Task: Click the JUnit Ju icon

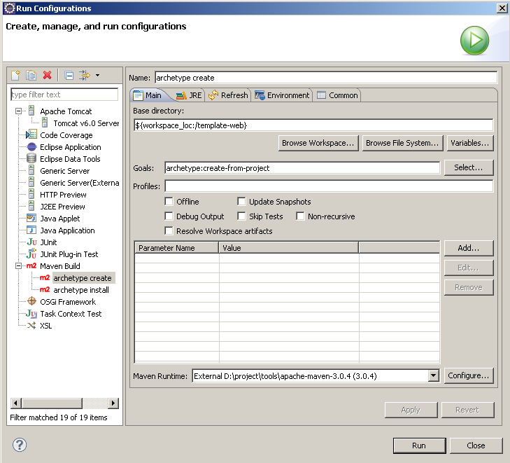Action: (32, 242)
